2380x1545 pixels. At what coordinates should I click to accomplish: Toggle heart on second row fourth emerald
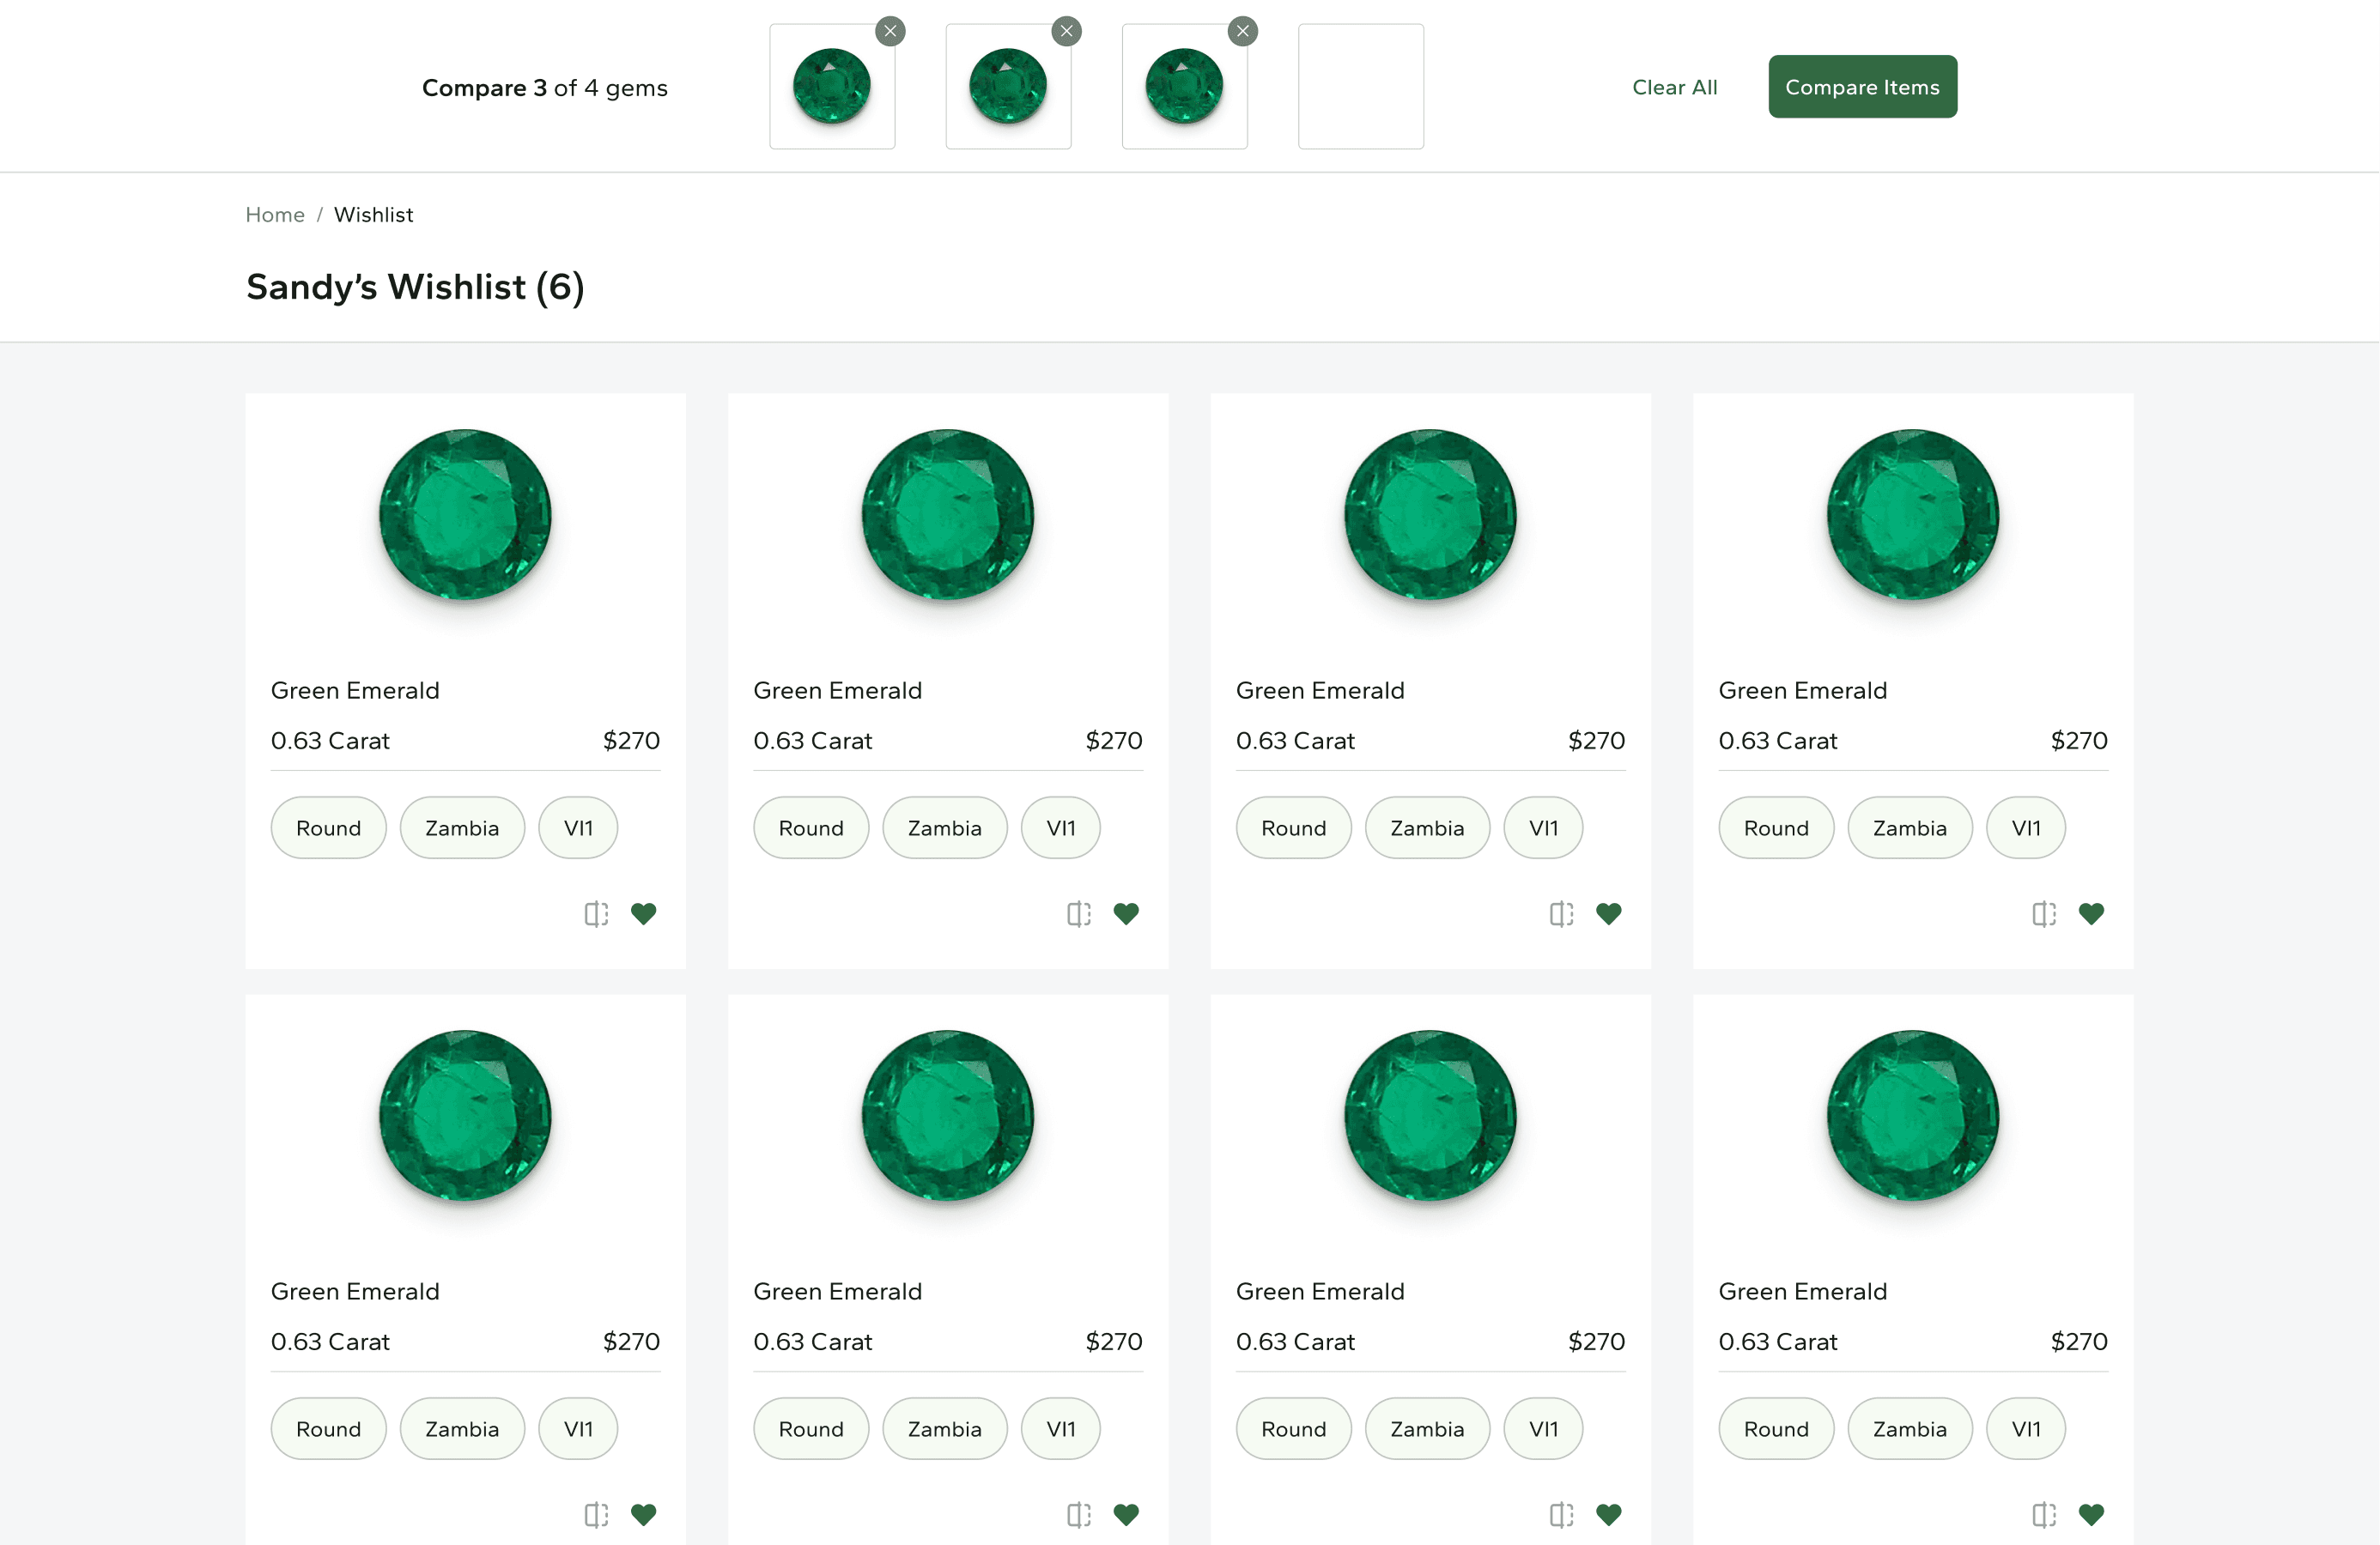[x=2091, y=1514]
